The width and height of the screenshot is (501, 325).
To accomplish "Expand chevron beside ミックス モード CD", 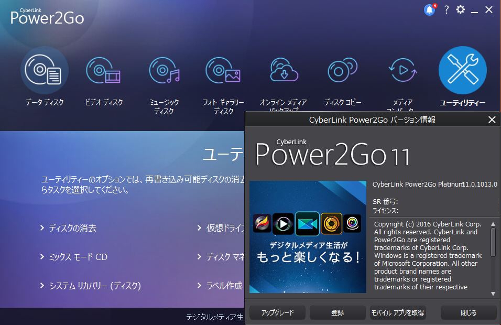I will click(x=42, y=257).
